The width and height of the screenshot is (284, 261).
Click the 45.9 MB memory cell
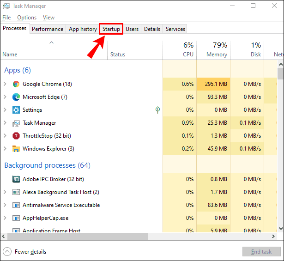[213, 149]
